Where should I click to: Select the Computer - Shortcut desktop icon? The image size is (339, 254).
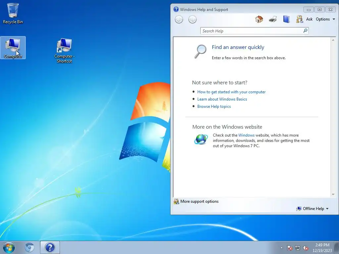coord(64,51)
